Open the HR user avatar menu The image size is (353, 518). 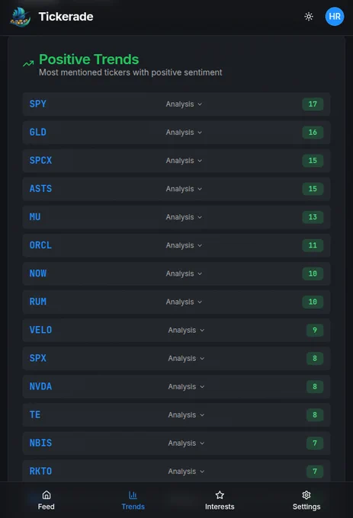(x=335, y=17)
